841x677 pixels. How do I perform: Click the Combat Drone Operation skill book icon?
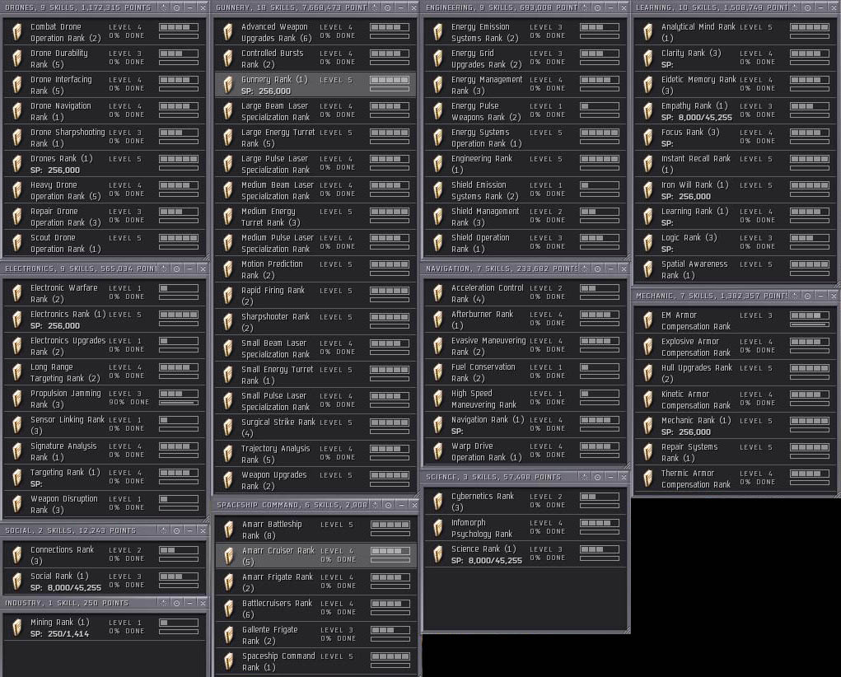(x=17, y=32)
